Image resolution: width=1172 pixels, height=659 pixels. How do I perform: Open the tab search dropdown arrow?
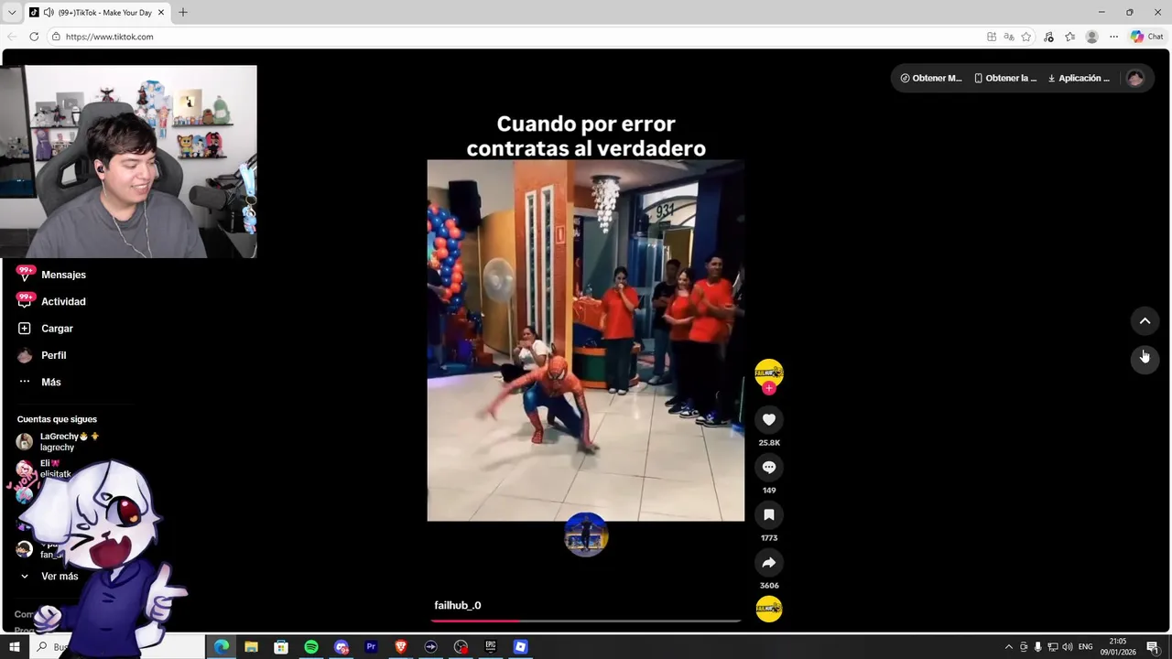12,13
